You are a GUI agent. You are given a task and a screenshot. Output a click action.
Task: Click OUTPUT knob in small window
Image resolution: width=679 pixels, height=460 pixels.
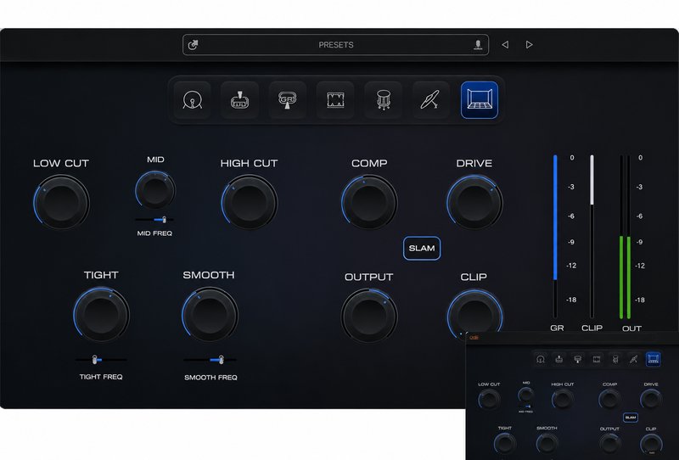(609, 444)
